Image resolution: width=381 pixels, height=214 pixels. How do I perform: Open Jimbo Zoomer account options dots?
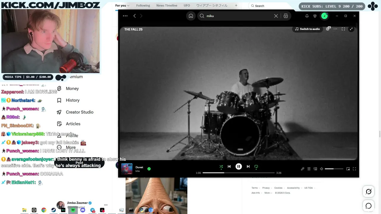(106, 205)
